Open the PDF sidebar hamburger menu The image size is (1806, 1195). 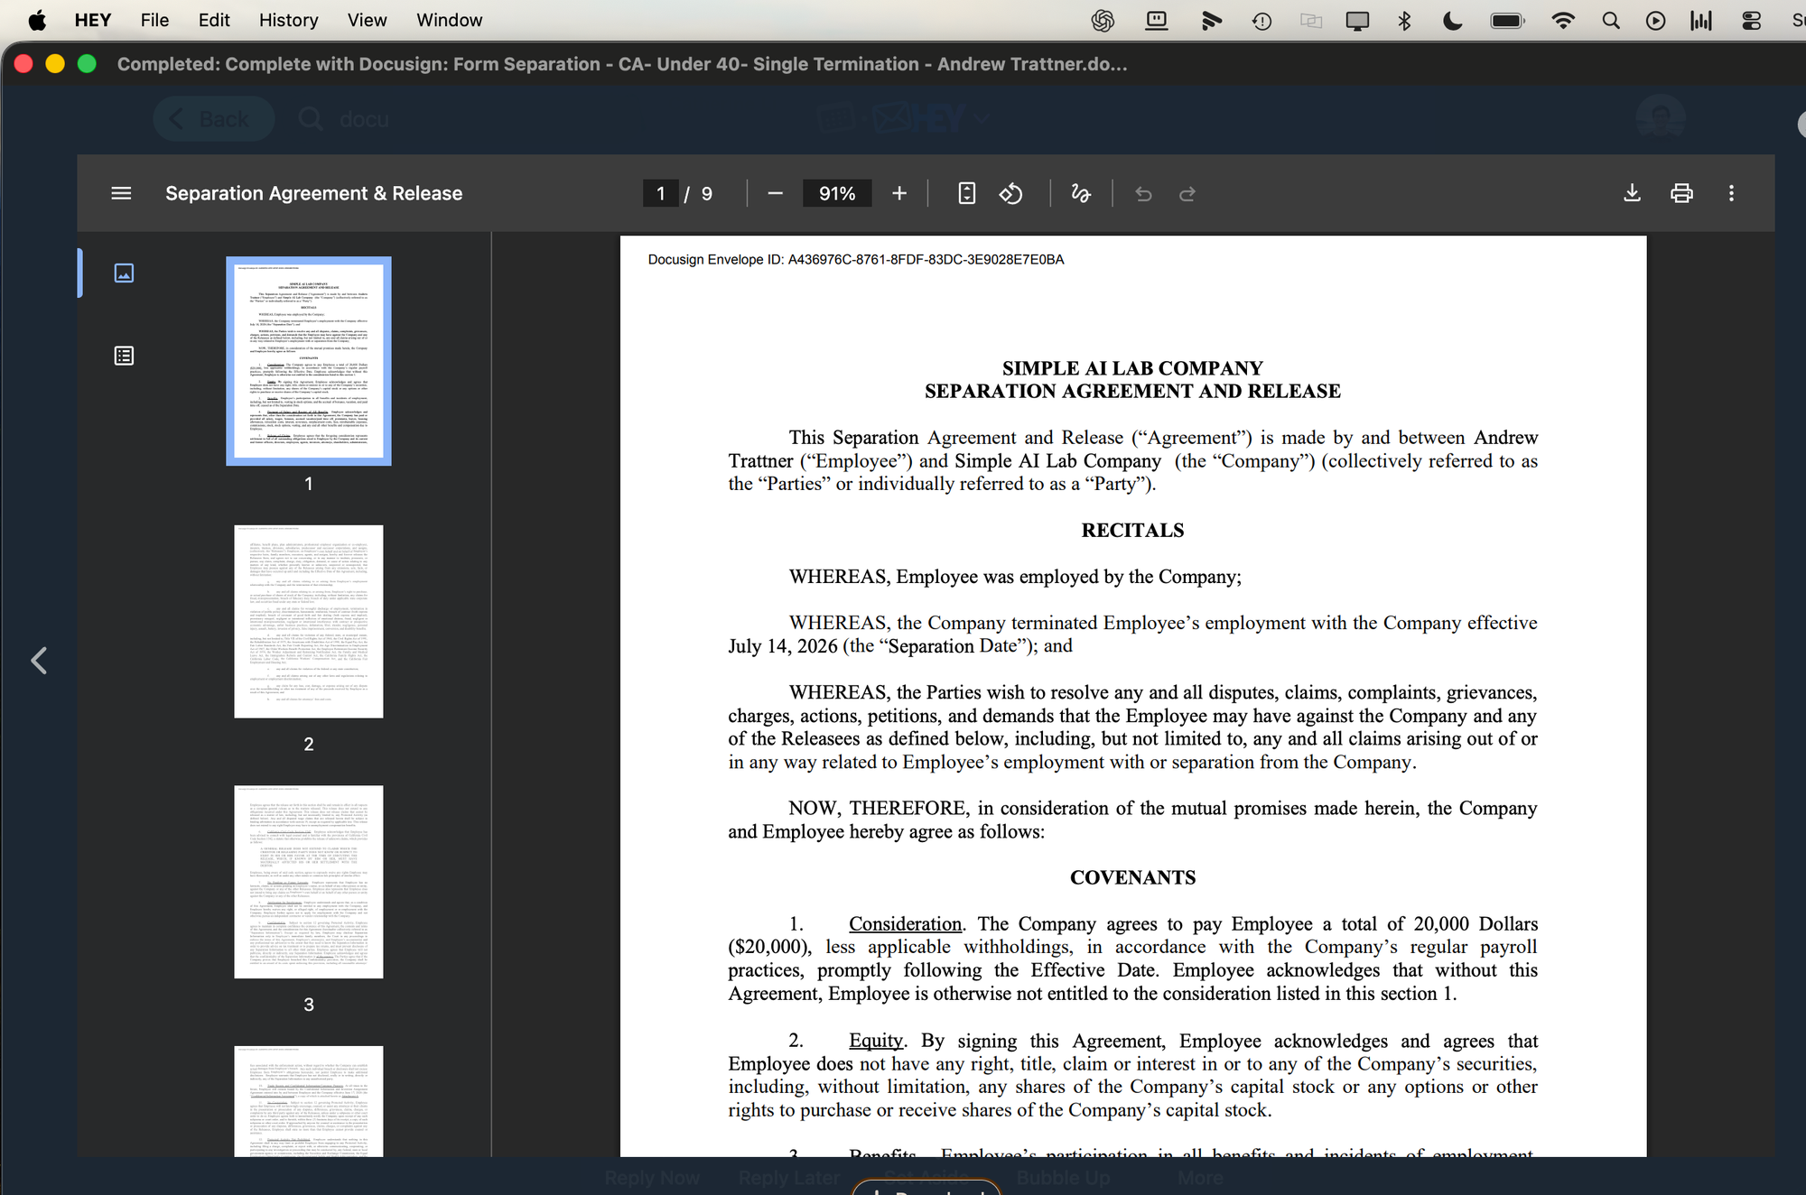pos(121,193)
